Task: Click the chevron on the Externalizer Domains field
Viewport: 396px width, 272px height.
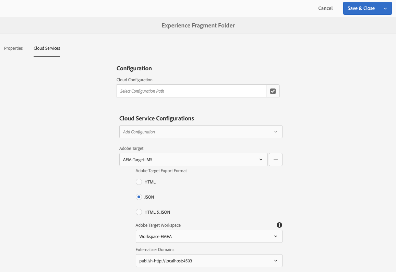Action: pos(276,261)
